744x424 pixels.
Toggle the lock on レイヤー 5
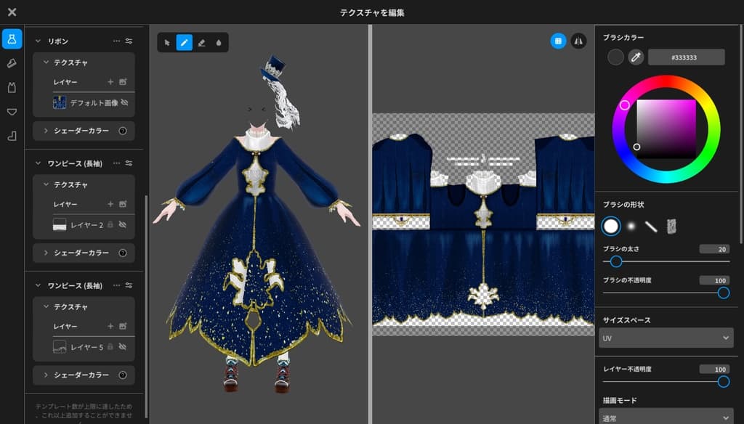[x=110, y=347]
